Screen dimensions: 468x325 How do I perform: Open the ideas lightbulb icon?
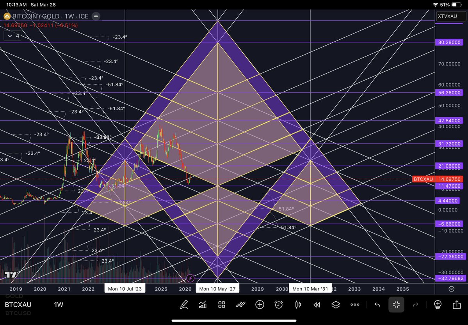438,304
